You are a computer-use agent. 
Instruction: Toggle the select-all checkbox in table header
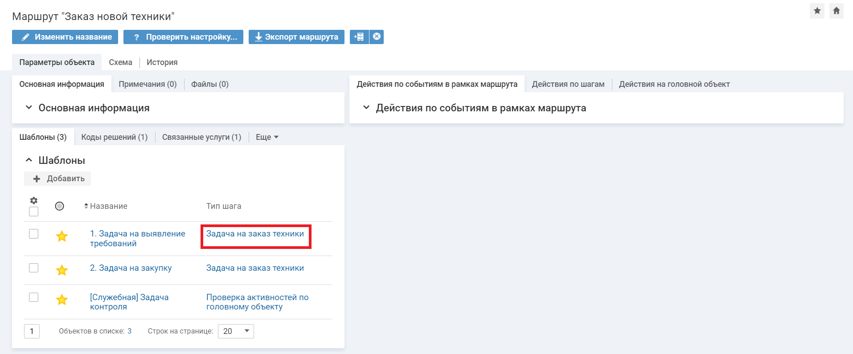33,212
